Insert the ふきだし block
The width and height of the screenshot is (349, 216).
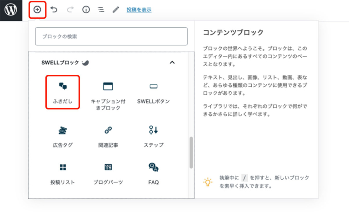click(63, 93)
